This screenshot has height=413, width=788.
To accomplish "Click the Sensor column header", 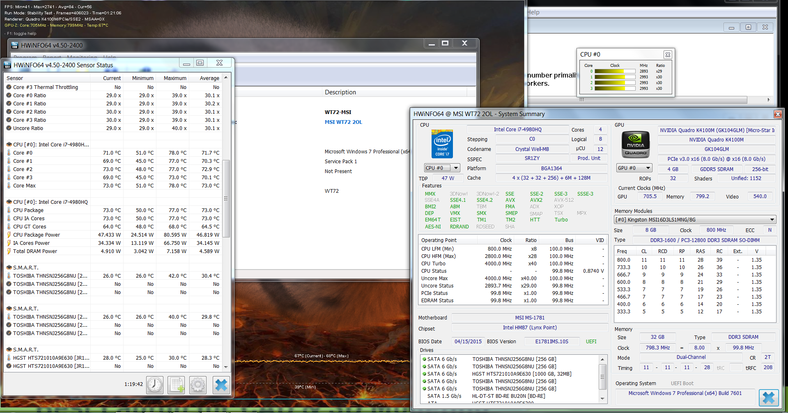I will click(47, 78).
